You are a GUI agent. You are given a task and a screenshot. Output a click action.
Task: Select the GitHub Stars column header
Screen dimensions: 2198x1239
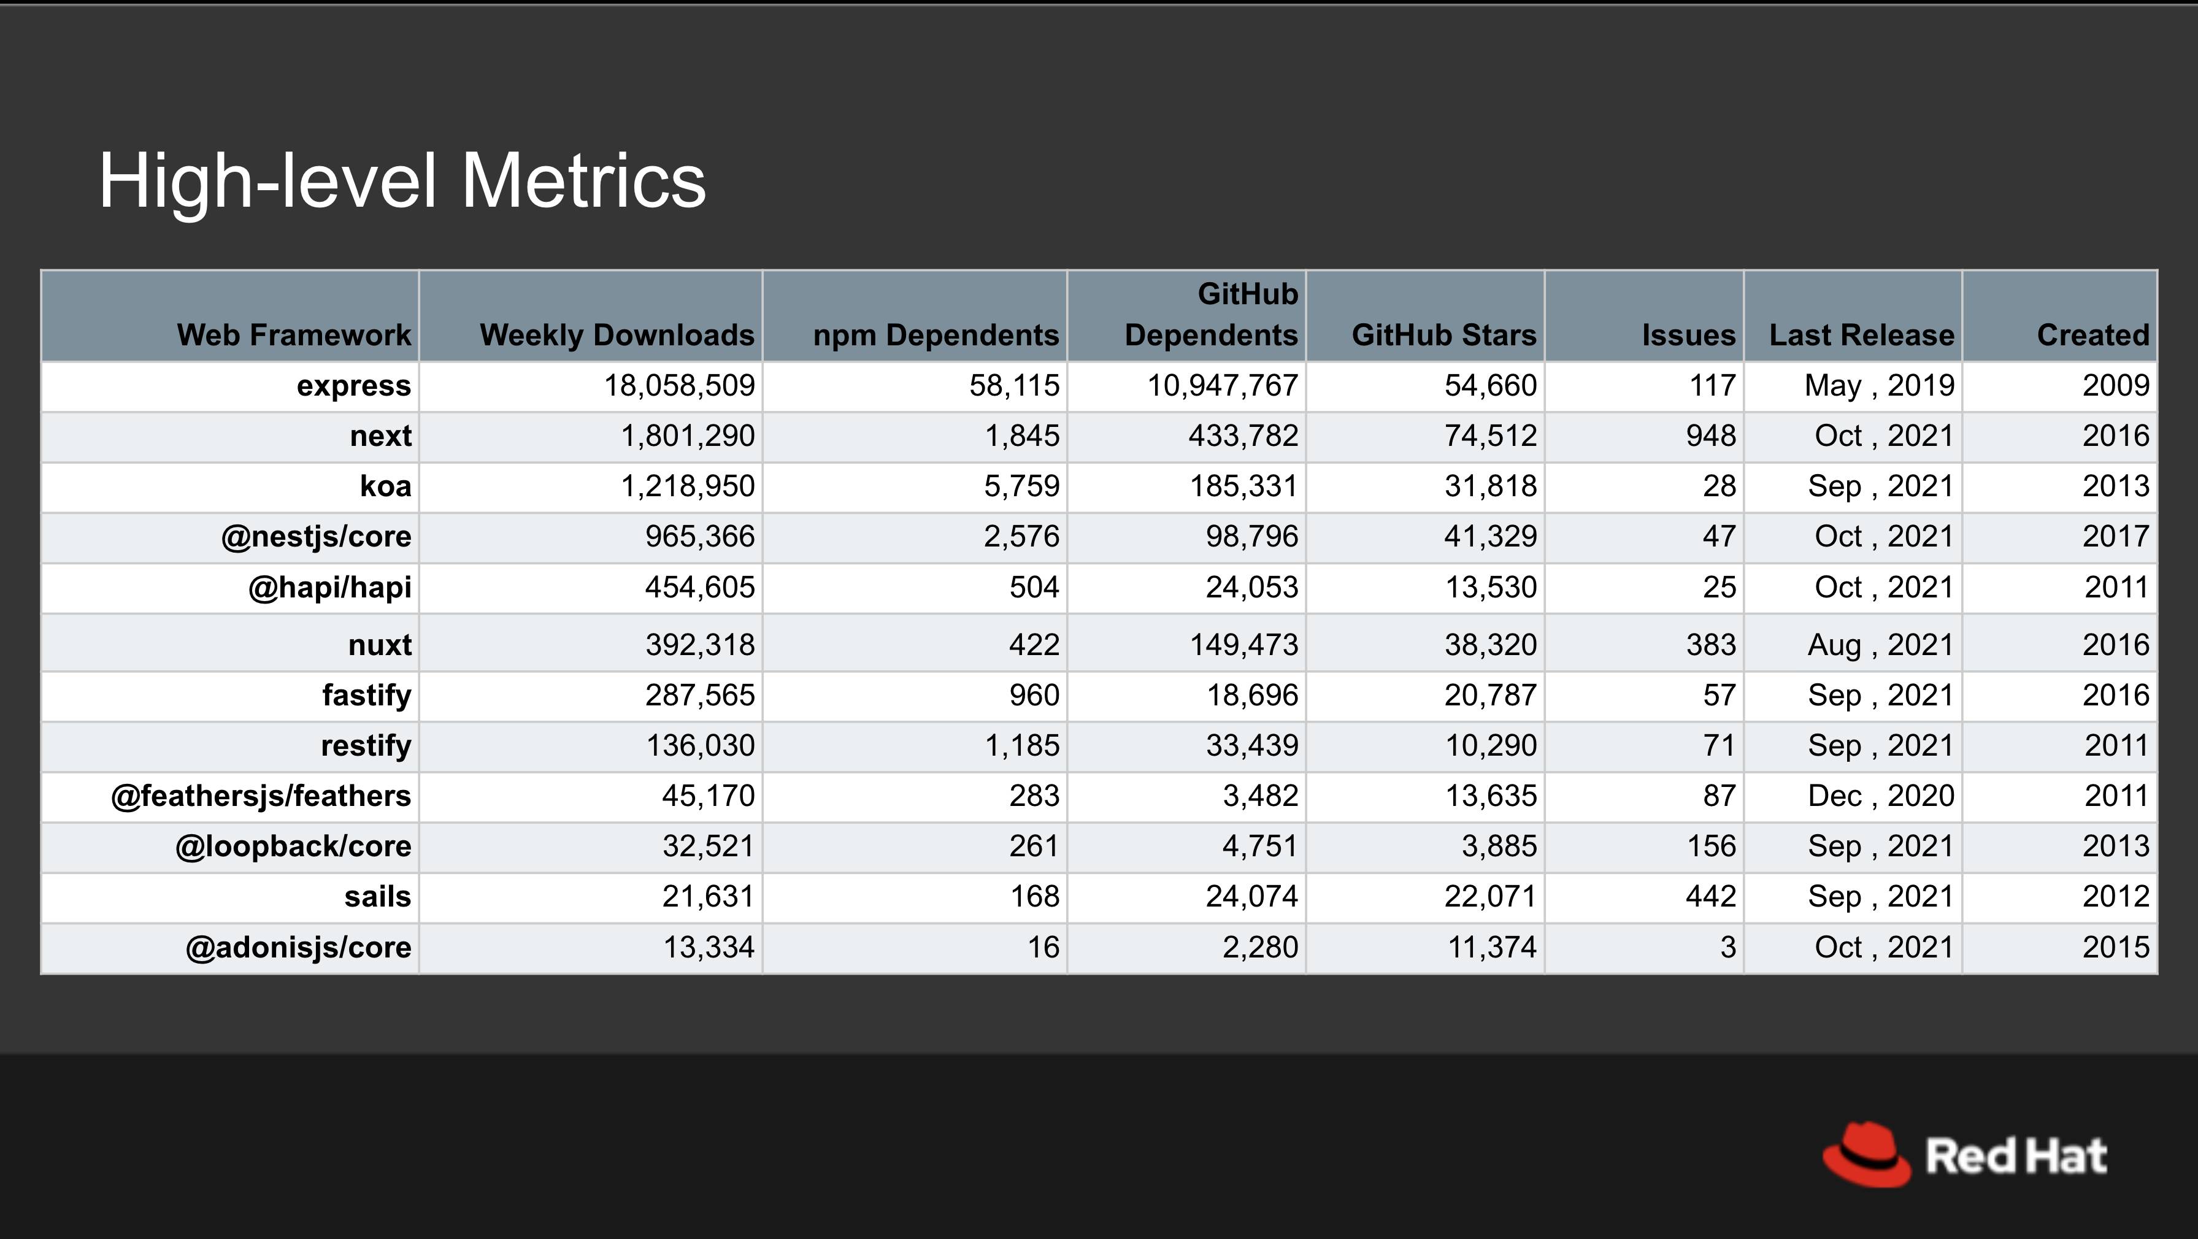[x=1443, y=334]
